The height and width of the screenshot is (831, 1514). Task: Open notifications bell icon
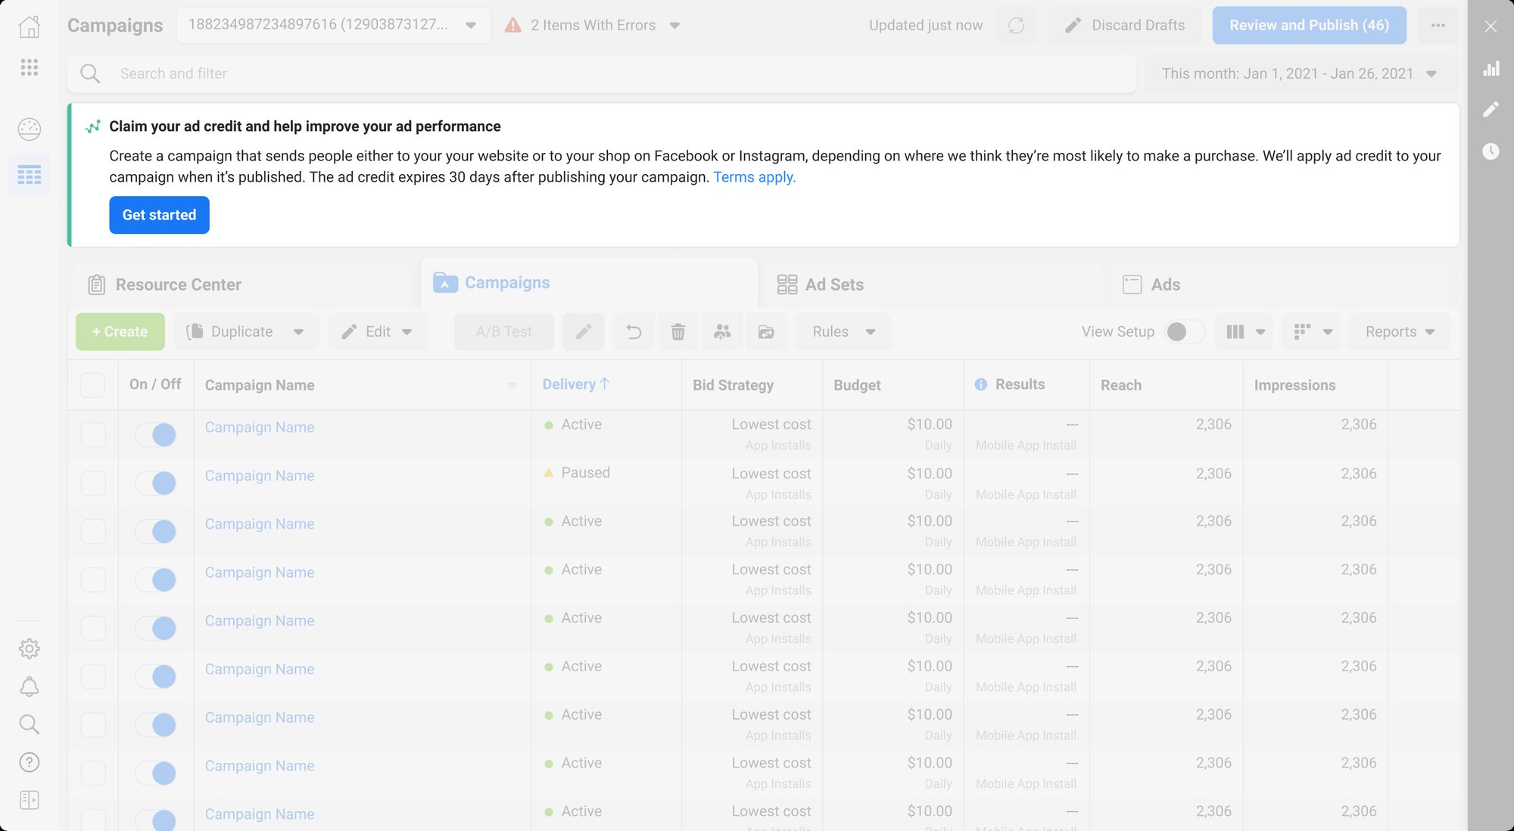click(29, 686)
